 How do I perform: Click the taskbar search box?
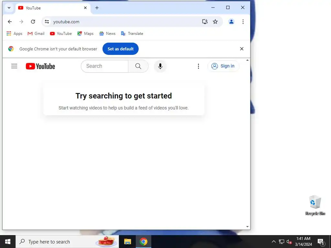(x=67, y=242)
